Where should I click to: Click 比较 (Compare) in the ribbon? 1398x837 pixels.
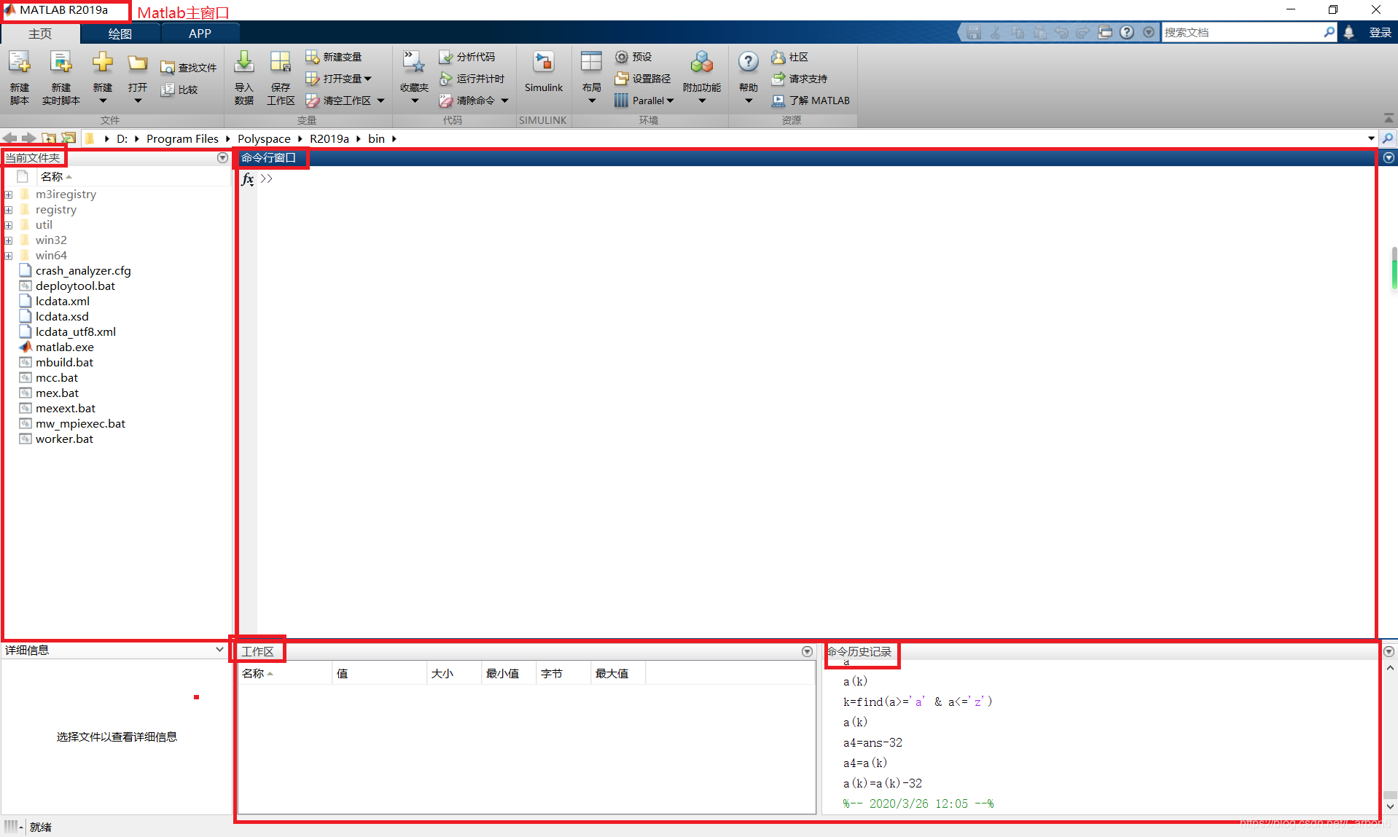(x=179, y=90)
